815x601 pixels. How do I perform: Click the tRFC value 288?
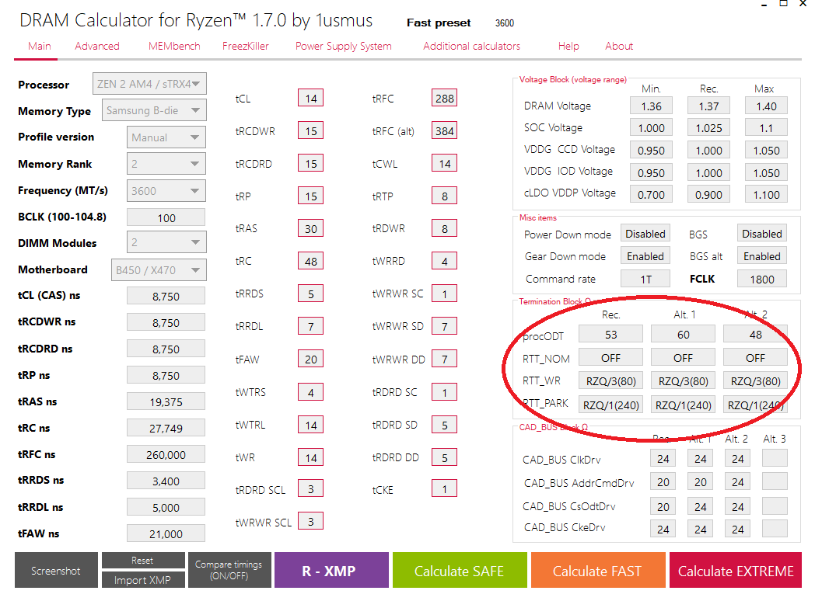[444, 98]
